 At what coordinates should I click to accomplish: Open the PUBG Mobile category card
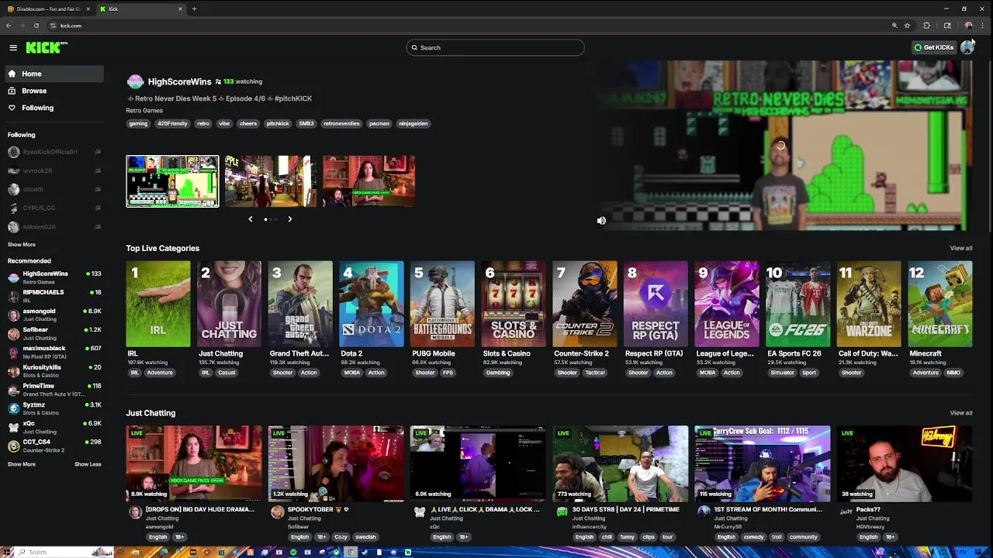pos(442,304)
